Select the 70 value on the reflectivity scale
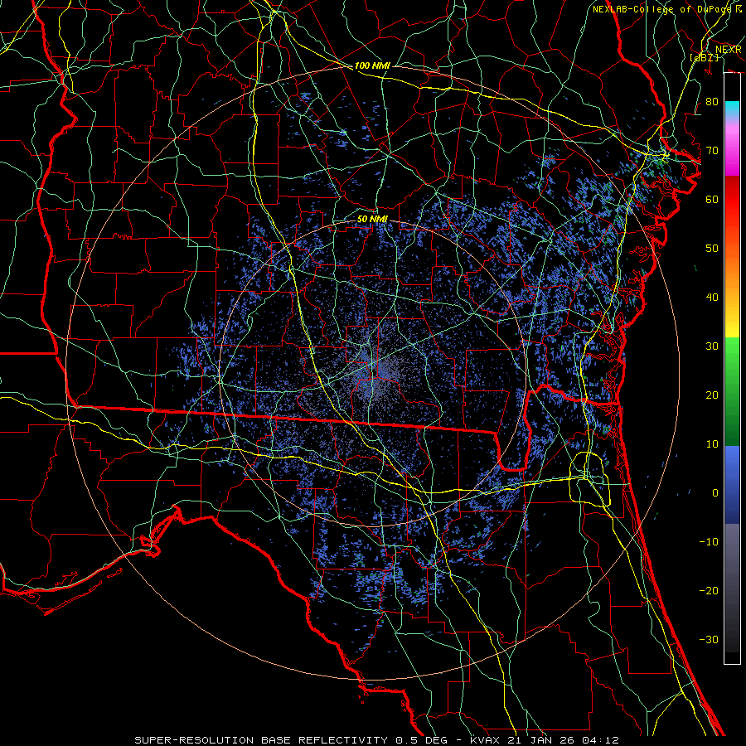 click(x=712, y=151)
